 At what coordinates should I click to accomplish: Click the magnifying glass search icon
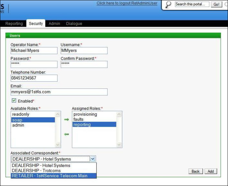click(x=168, y=4)
